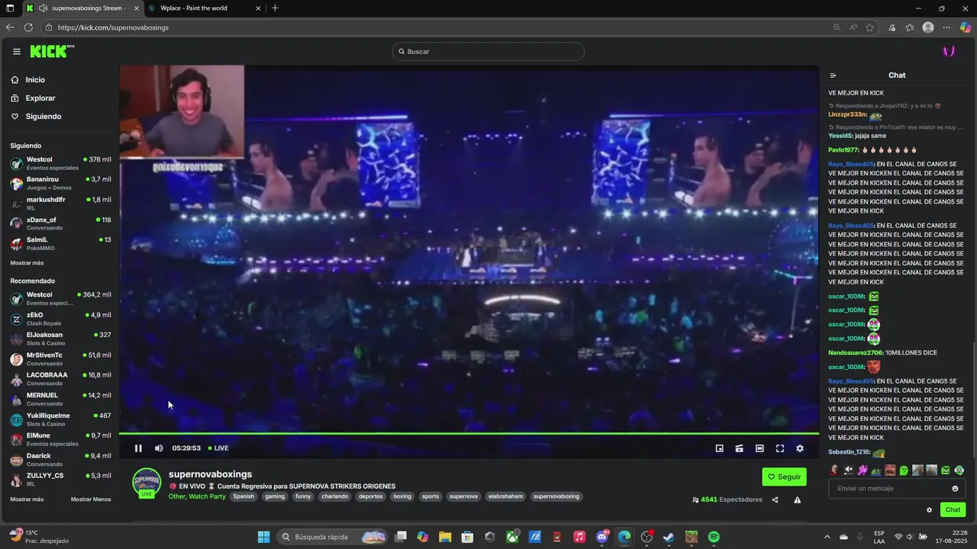
Task: Jump to LIVE position in player
Action: (218, 448)
